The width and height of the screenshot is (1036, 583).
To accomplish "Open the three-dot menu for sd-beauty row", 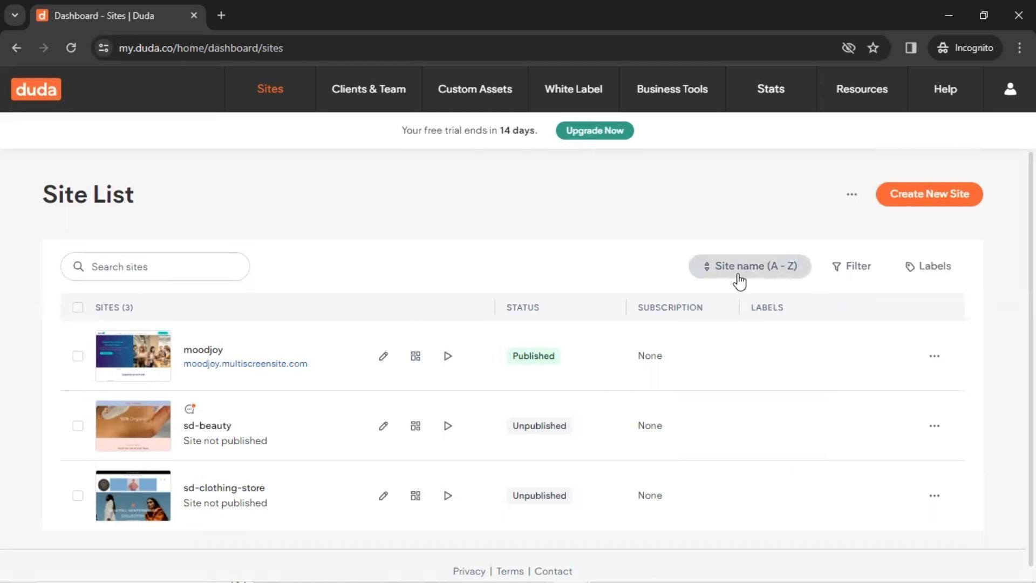I will (x=934, y=426).
